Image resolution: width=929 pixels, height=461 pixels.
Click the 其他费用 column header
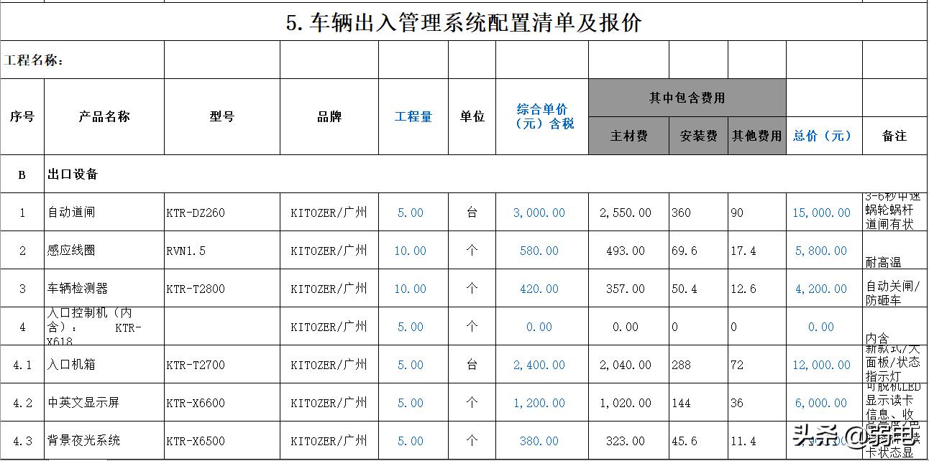click(755, 135)
